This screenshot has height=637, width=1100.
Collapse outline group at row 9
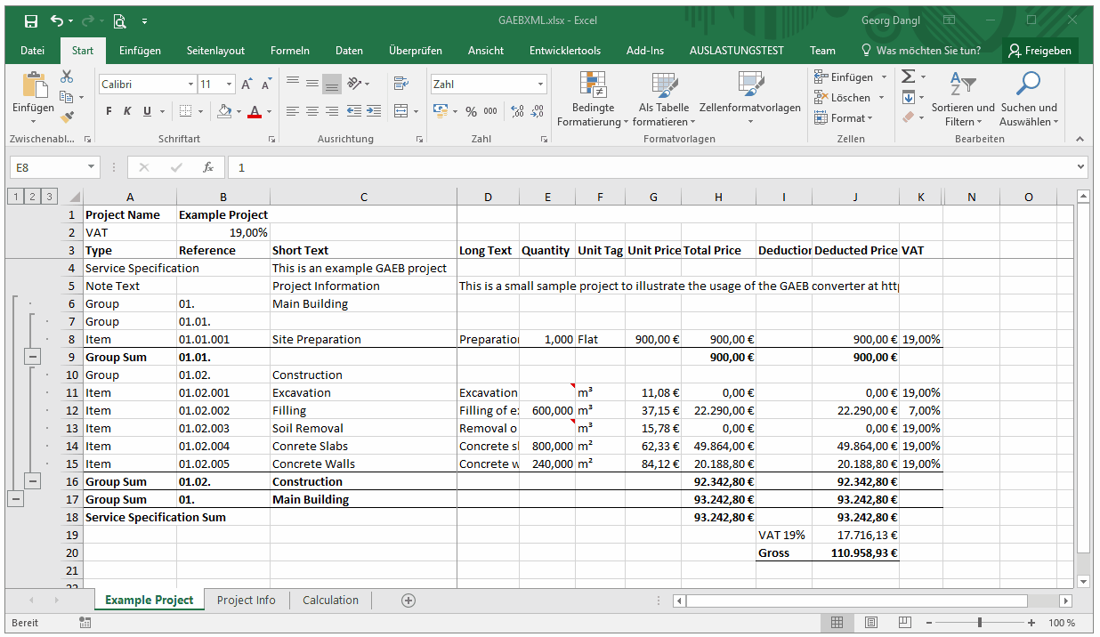(32, 356)
